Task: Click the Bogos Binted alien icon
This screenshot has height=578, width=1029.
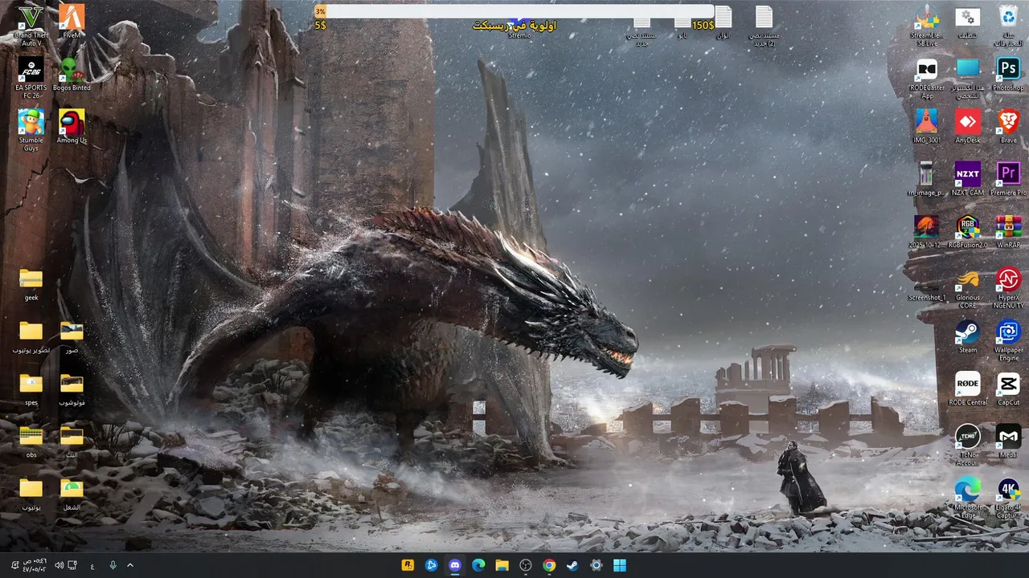Action: 72,74
